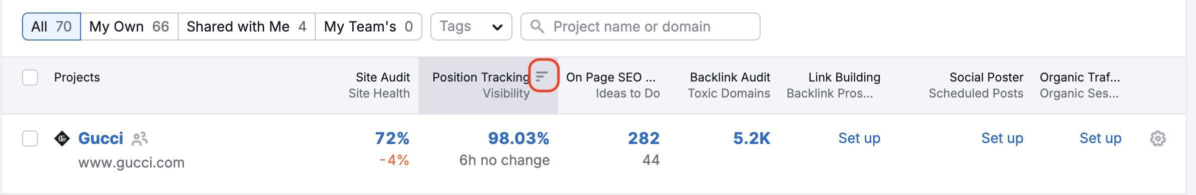This screenshot has height=195, width=1196.
Task: Tick the Gucci project checkbox
Action: pyautogui.click(x=30, y=138)
